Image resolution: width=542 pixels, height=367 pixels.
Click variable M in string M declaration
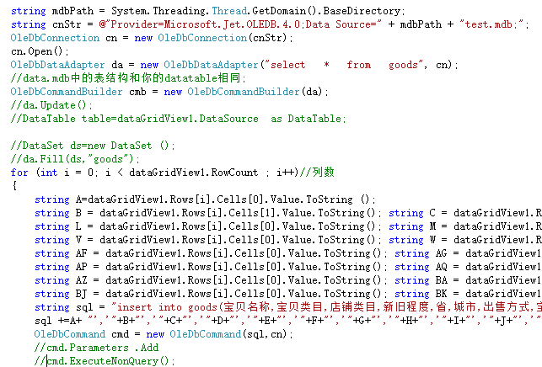tap(432, 226)
